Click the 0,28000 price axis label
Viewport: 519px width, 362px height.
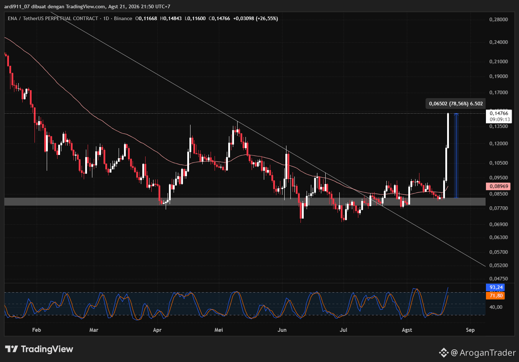(x=499, y=19)
